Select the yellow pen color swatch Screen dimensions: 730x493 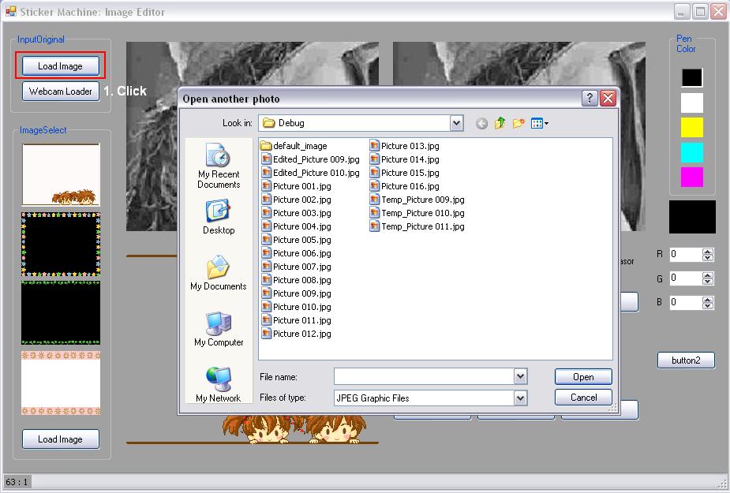(x=691, y=127)
